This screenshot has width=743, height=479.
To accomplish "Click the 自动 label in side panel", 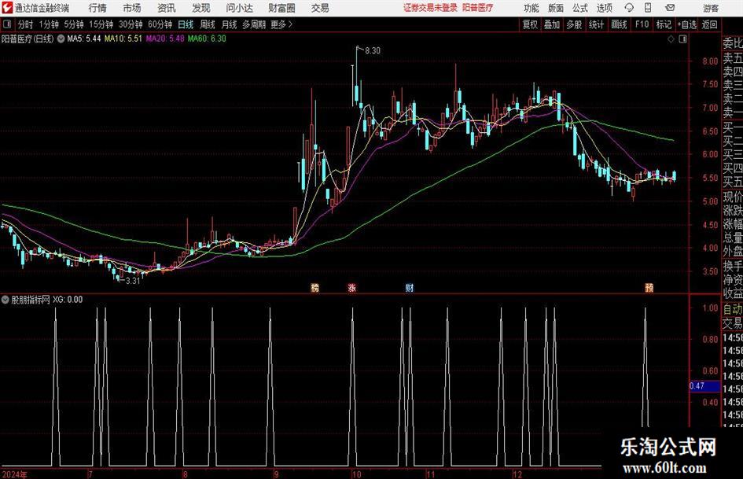I will pyautogui.click(x=733, y=309).
